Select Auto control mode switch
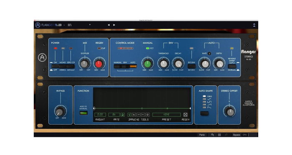The height and width of the screenshot is (155, 292). click(x=133, y=66)
